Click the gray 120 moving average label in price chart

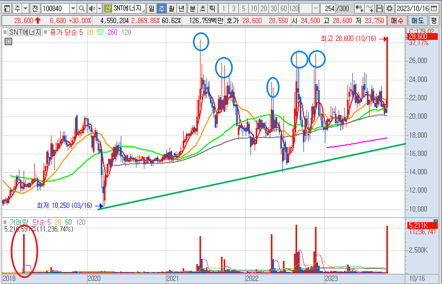[127, 32]
